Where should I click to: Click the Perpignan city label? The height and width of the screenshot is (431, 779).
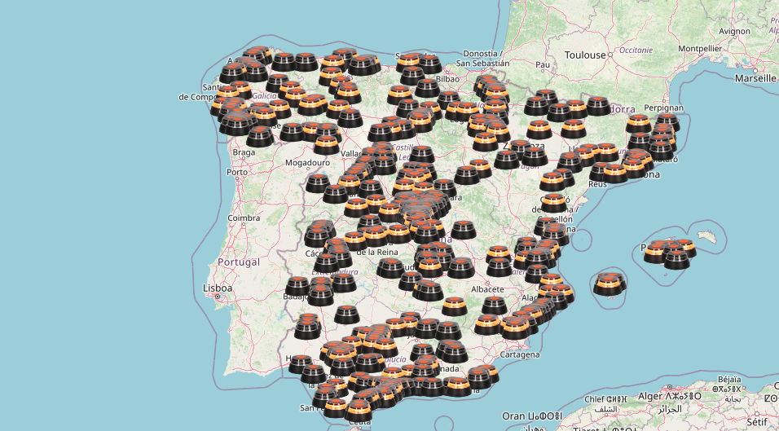[x=663, y=108]
